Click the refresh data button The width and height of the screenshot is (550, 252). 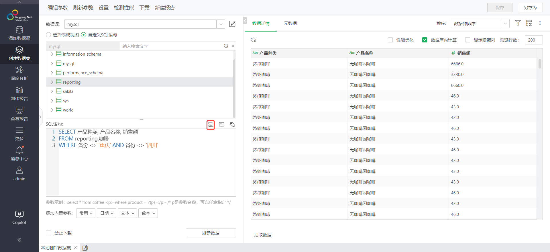(211, 233)
